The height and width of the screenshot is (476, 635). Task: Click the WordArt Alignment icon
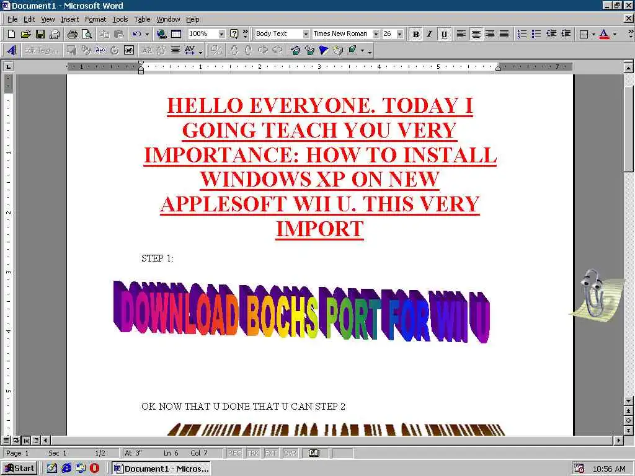175,50
